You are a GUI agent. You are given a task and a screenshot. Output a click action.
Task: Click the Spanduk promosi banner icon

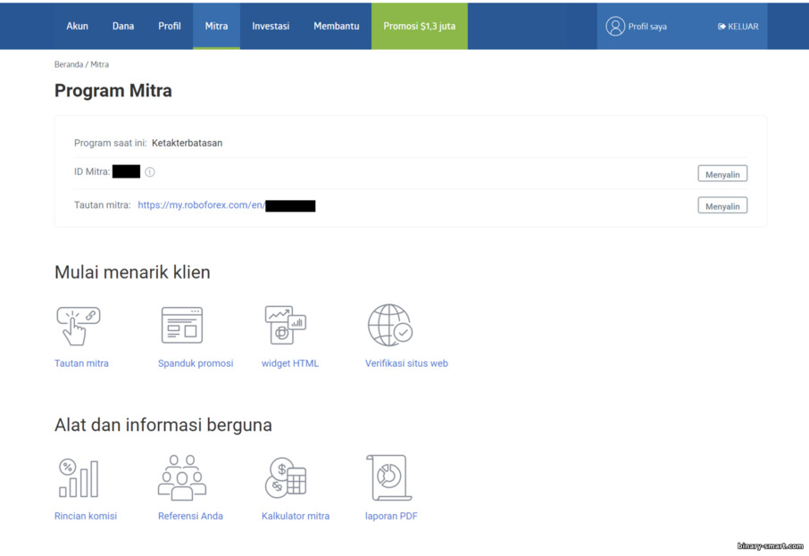(x=182, y=325)
